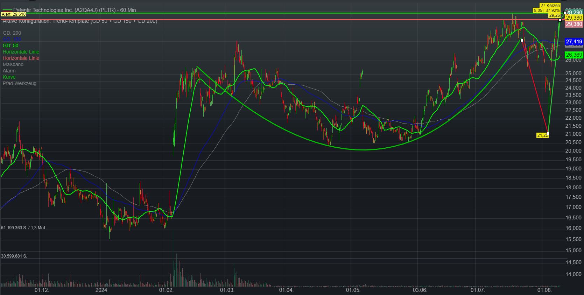Click the 01.07. date axis label

(478, 290)
